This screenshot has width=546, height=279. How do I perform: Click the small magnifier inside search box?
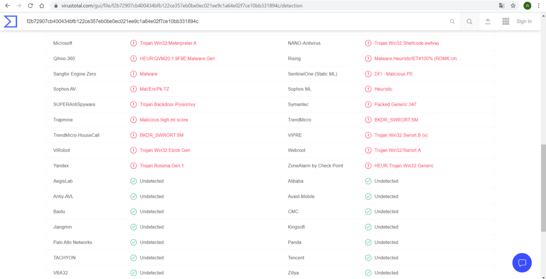[x=452, y=21]
